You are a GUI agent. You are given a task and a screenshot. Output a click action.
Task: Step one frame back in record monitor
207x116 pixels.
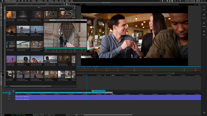pos(96,69)
